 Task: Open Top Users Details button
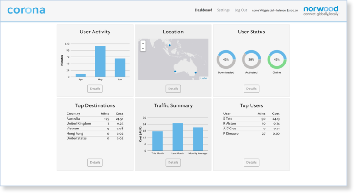251,162
